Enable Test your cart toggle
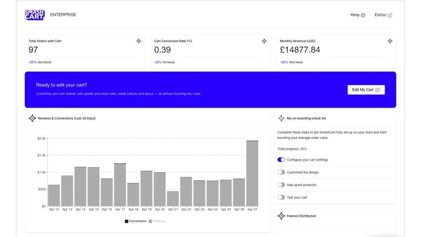 [x=281, y=197]
